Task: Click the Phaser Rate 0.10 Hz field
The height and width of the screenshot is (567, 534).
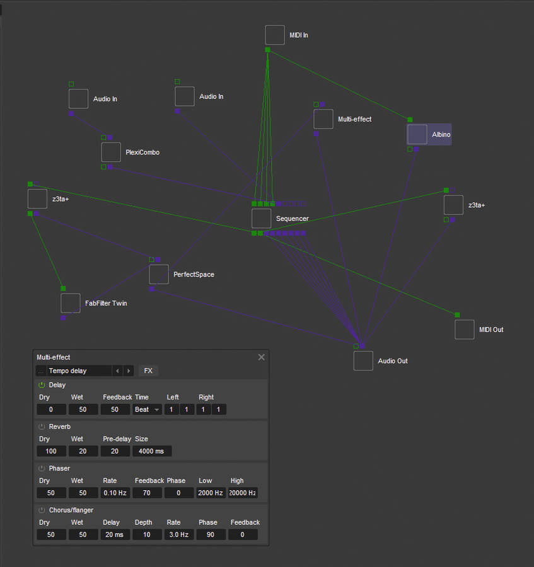Action: 115,493
